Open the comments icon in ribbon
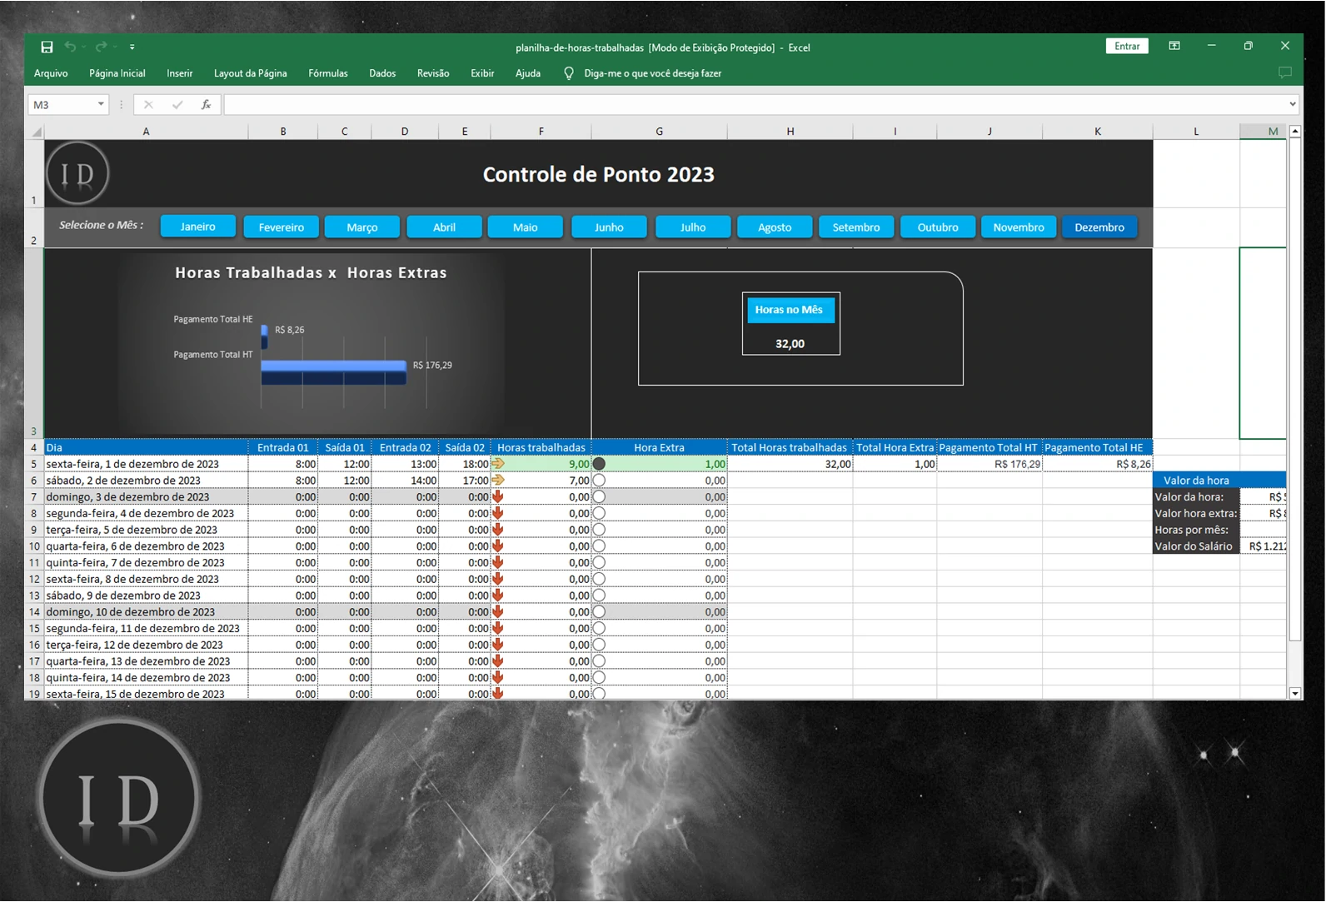This screenshot has height=902, width=1326. pos(1284,73)
